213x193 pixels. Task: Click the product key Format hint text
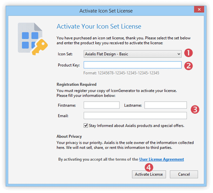121,73
